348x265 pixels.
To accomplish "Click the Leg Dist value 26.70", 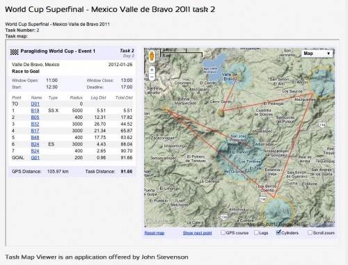I will [100, 124].
